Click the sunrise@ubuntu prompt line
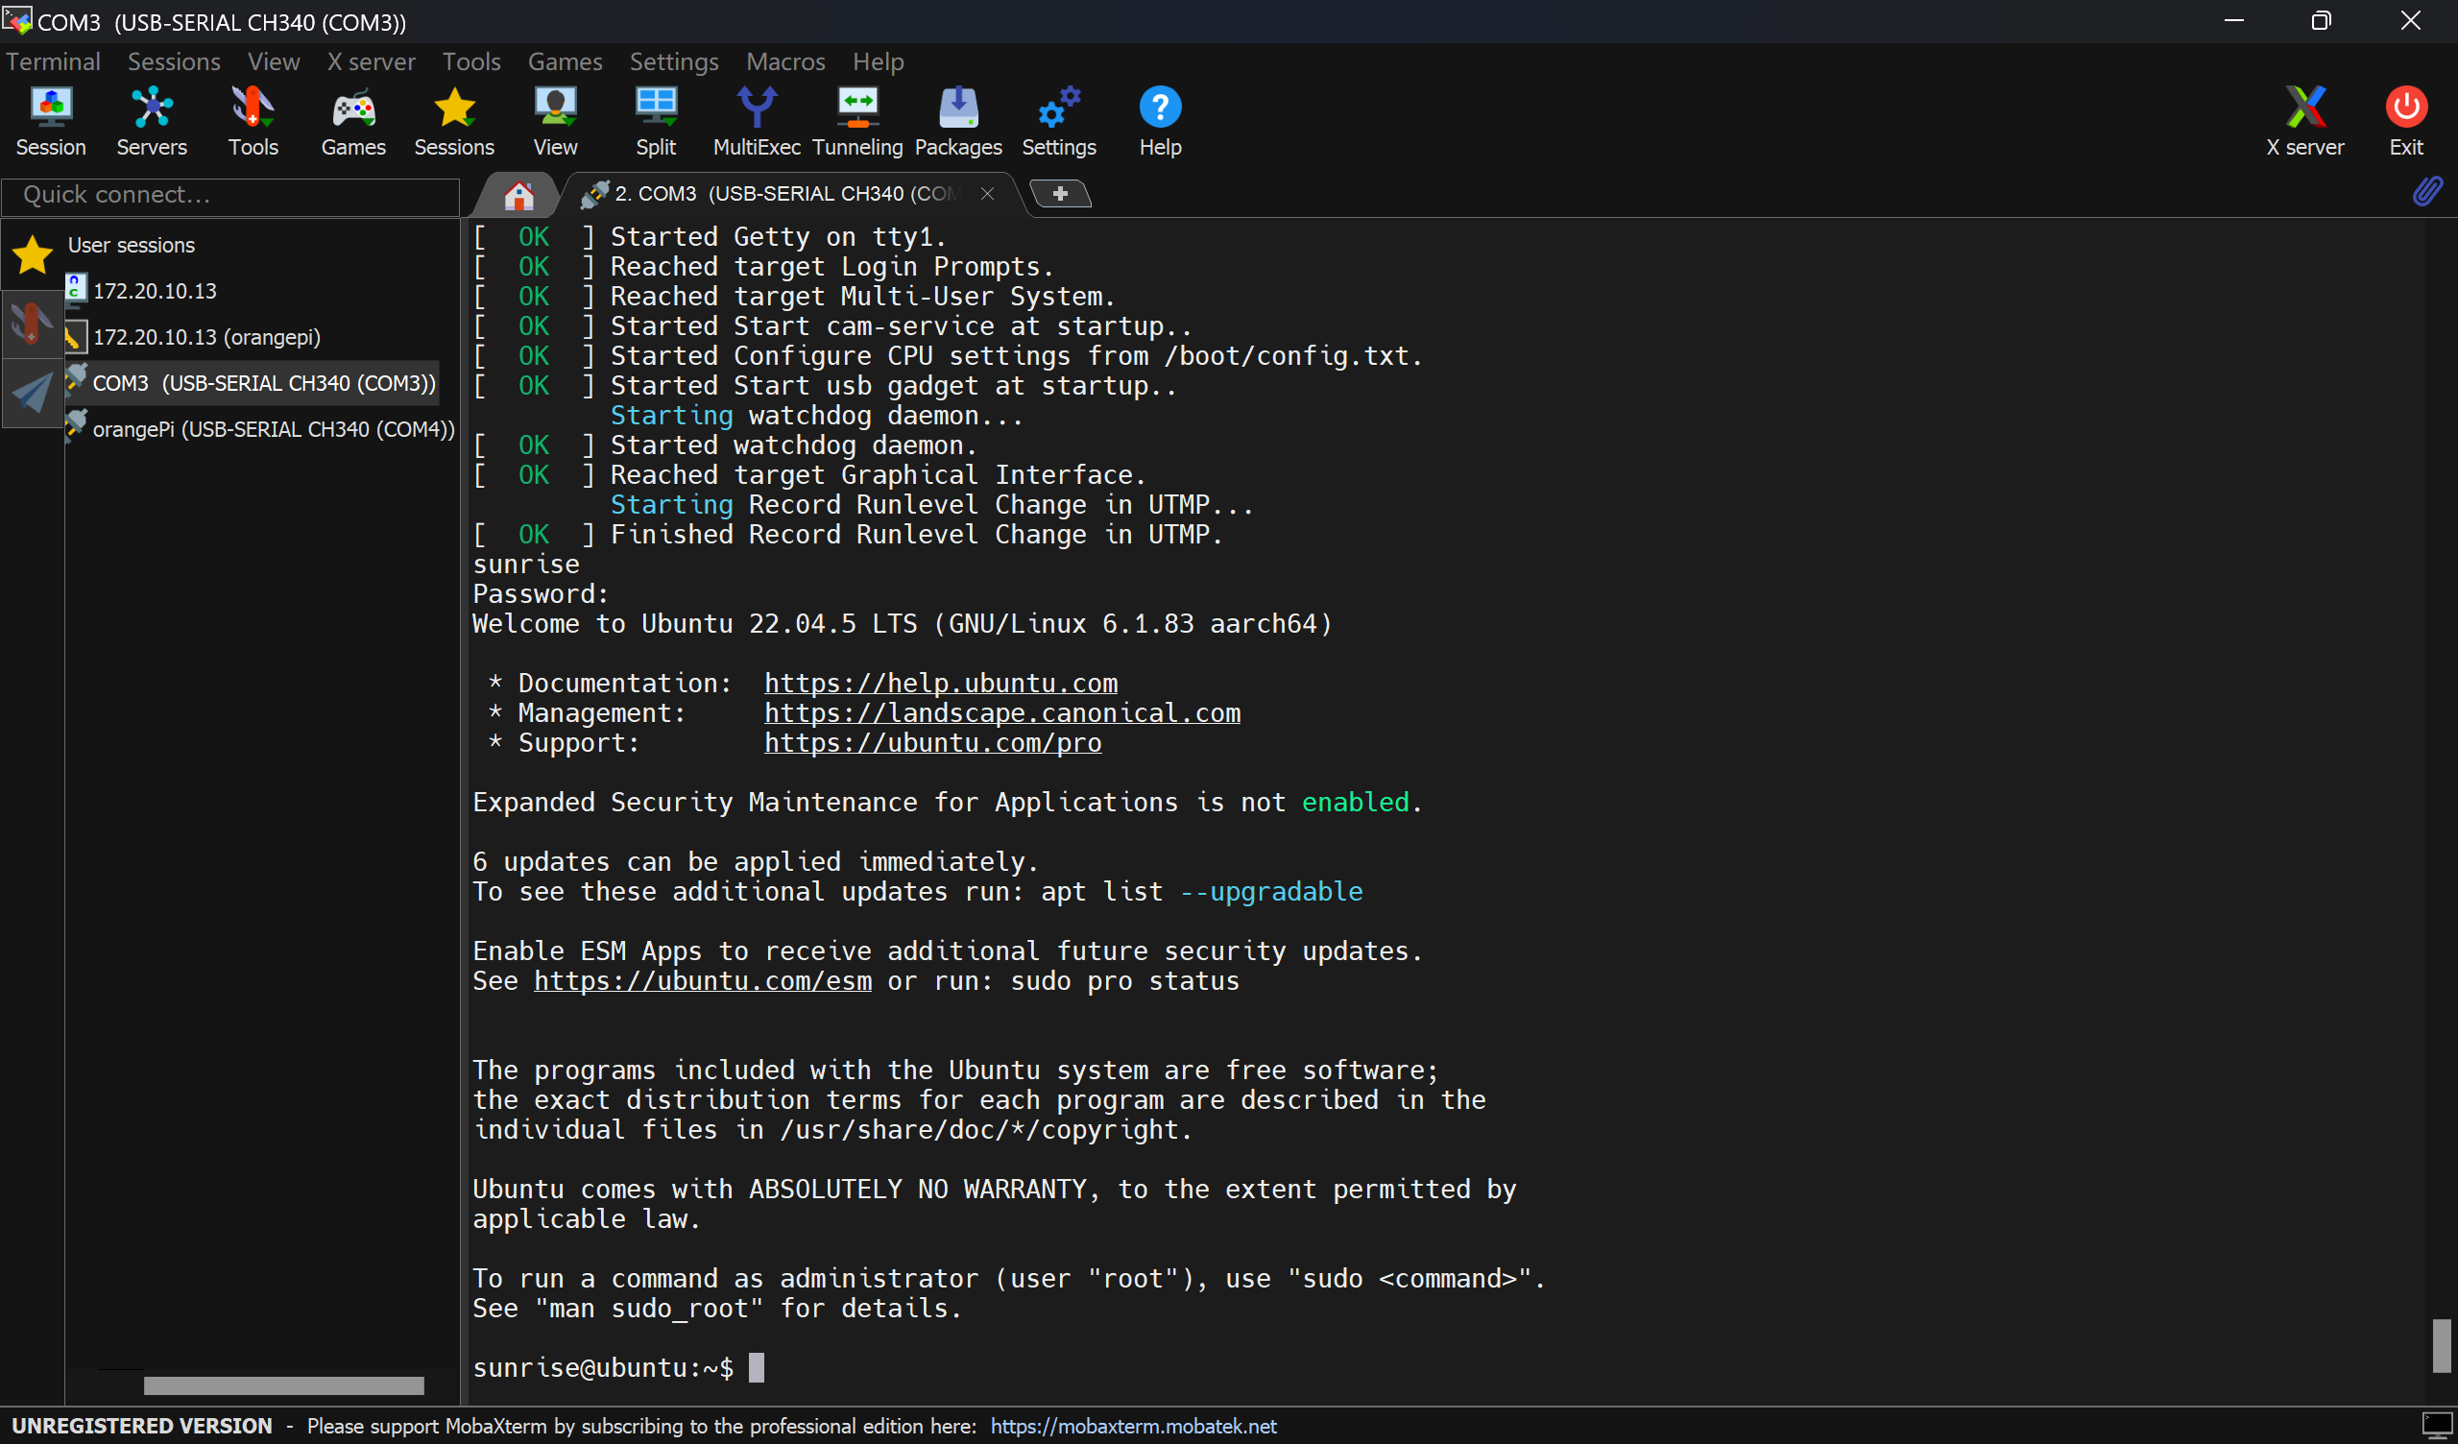 coord(602,1368)
